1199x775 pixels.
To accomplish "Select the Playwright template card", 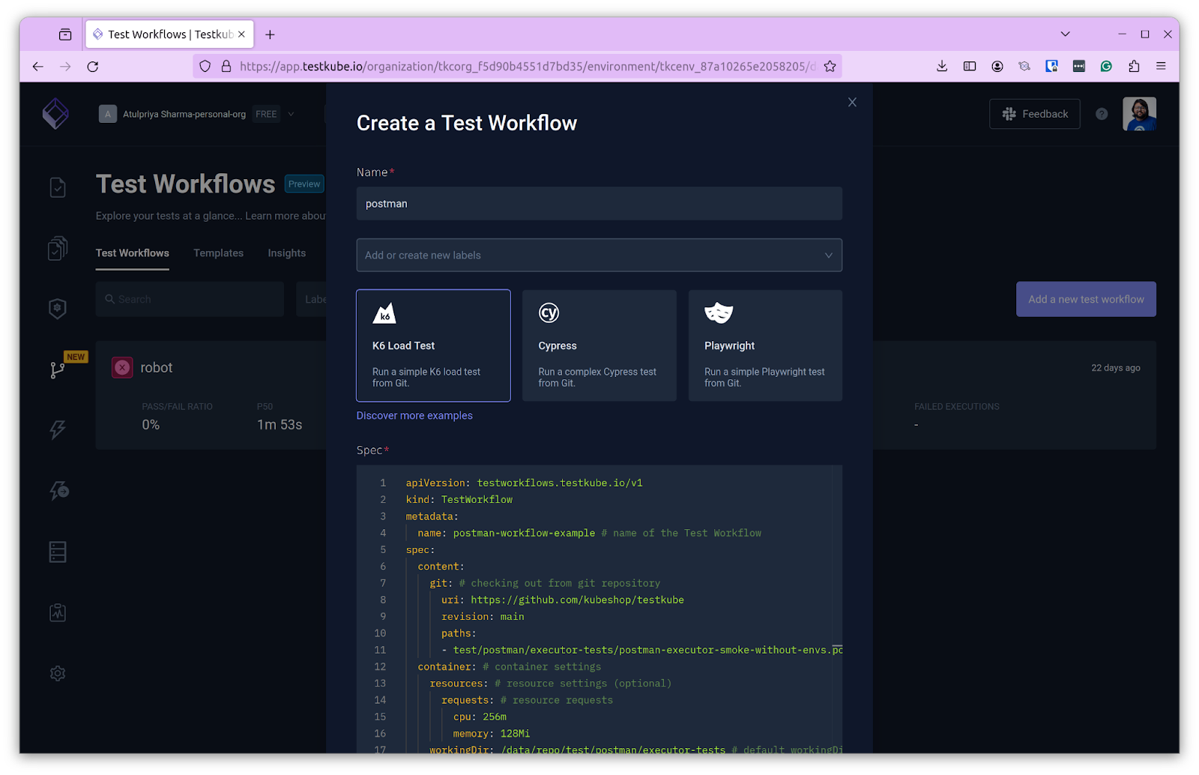I will tap(765, 346).
